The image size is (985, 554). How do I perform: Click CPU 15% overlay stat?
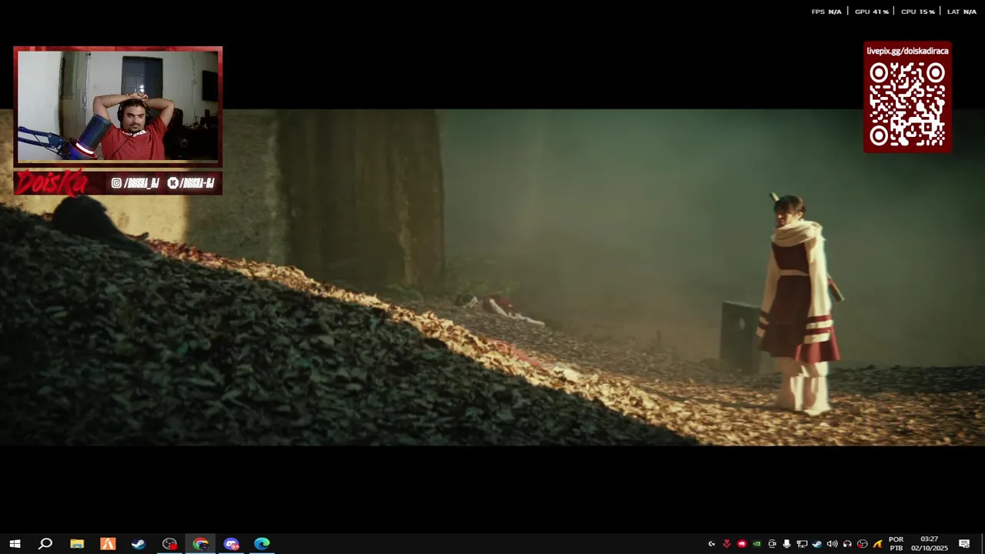coord(917,12)
